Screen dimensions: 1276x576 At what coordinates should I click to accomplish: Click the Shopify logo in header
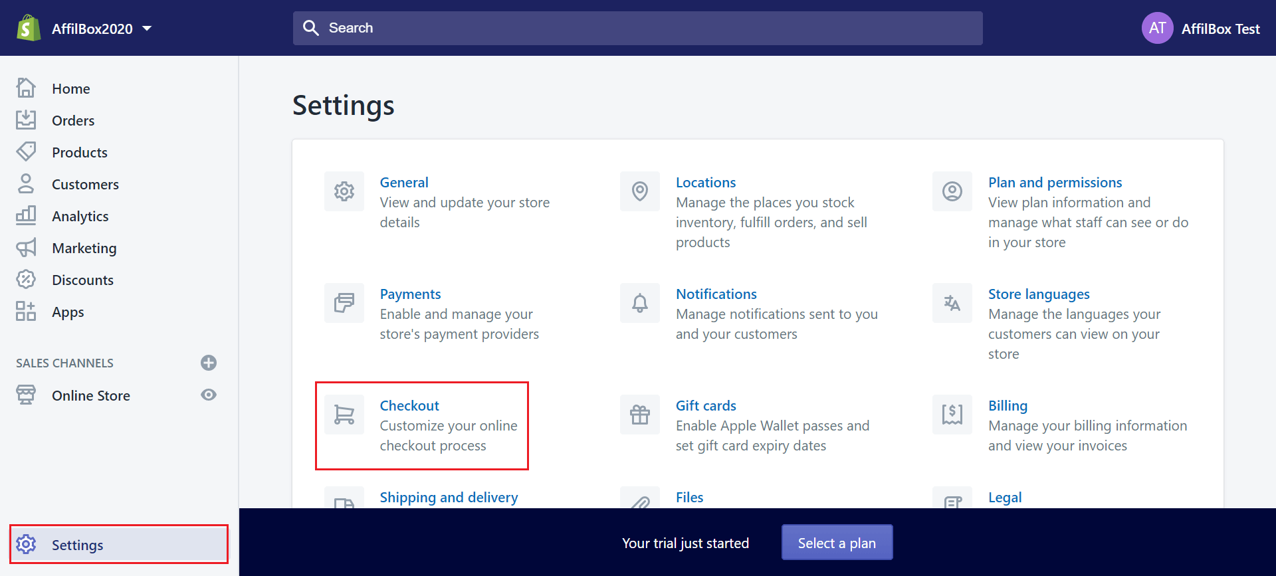pyautogui.click(x=29, y=29)
